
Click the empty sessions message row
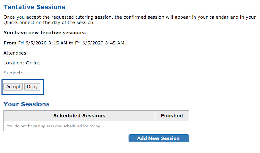click(x=54, y=126)
